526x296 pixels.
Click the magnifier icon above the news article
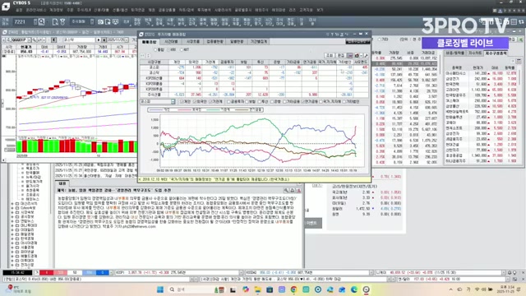click(x=286, y=190)
